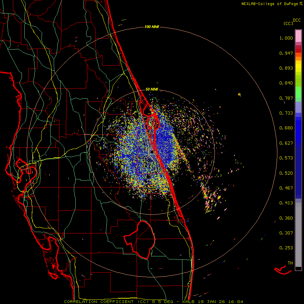Click the 50 NMI range ring label
Screen dimensions: 304x304
pyautogui.click(x=152, y=89)
